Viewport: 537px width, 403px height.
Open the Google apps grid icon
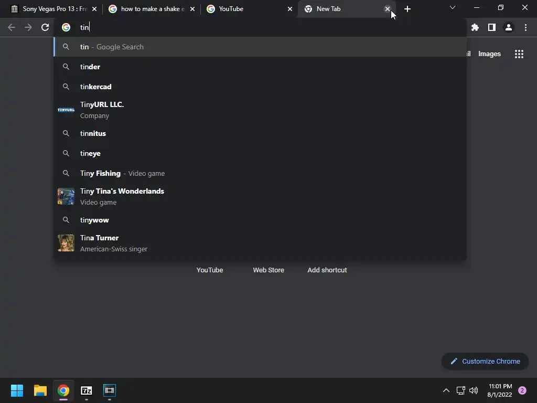519,54
